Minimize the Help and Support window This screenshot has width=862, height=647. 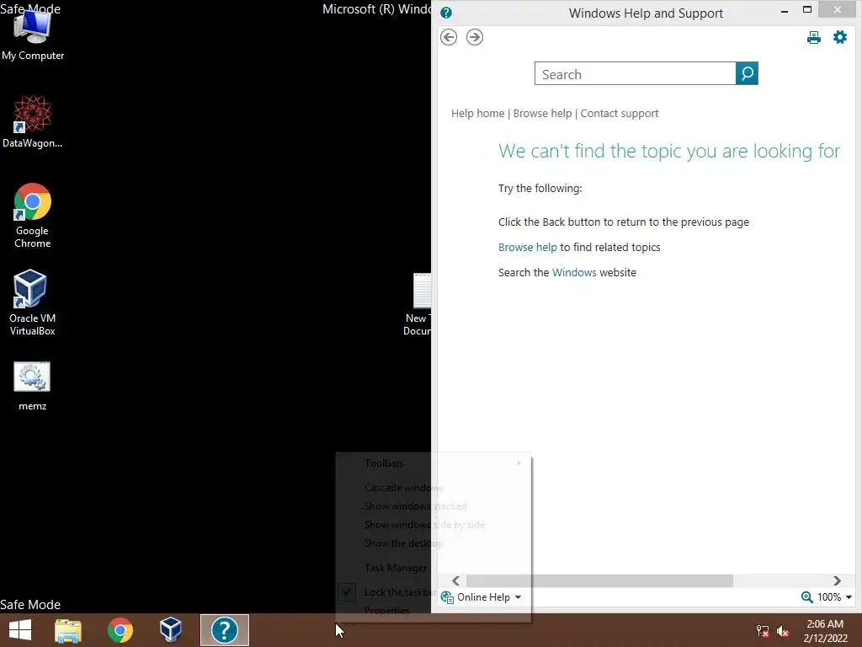click(785, 10)
